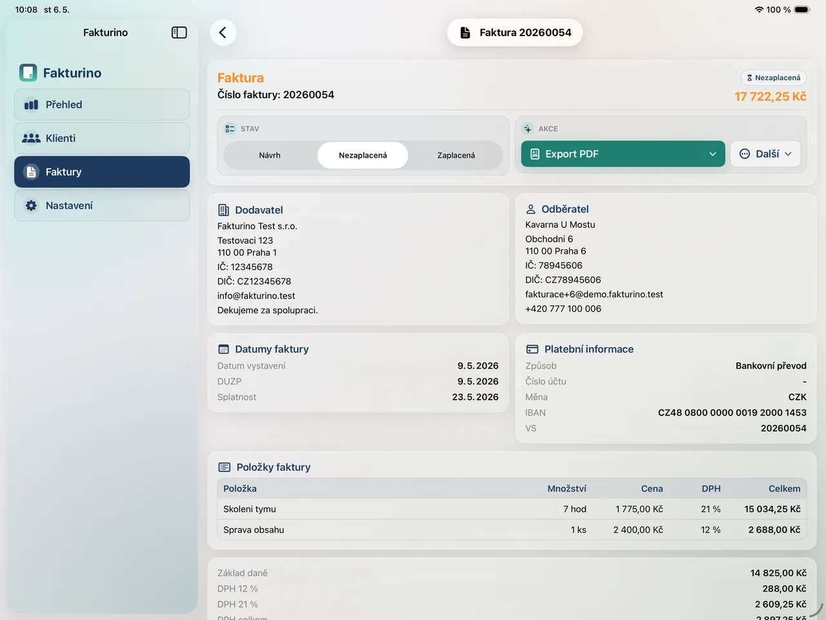The width and height of the screenshot is (826, 620).
Task: Click the DIČ: CZ78945606 line
Action: click(x=563, y=280)
